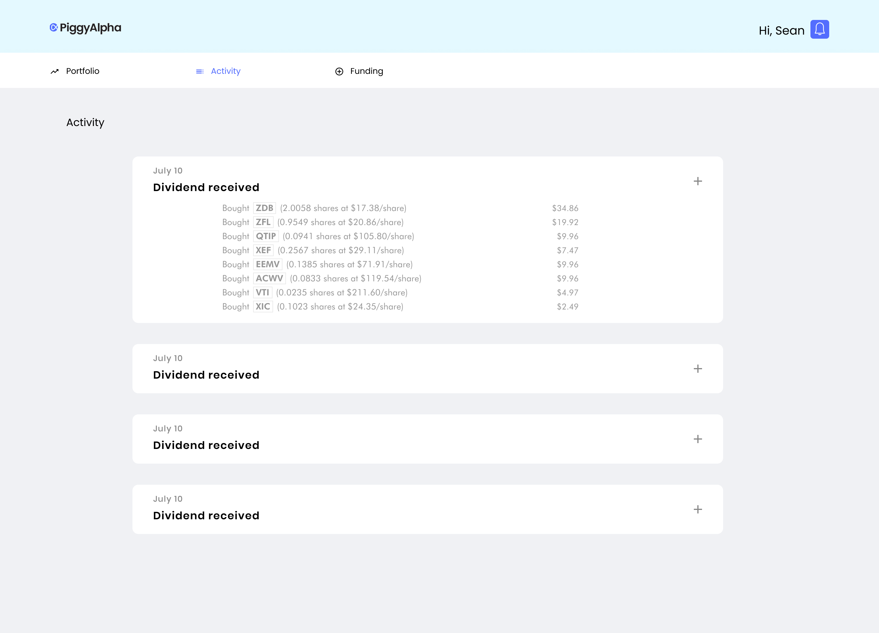The image size is (879, 633).
Task: Switch to the Funding tab
Action: tap(366, 71)
